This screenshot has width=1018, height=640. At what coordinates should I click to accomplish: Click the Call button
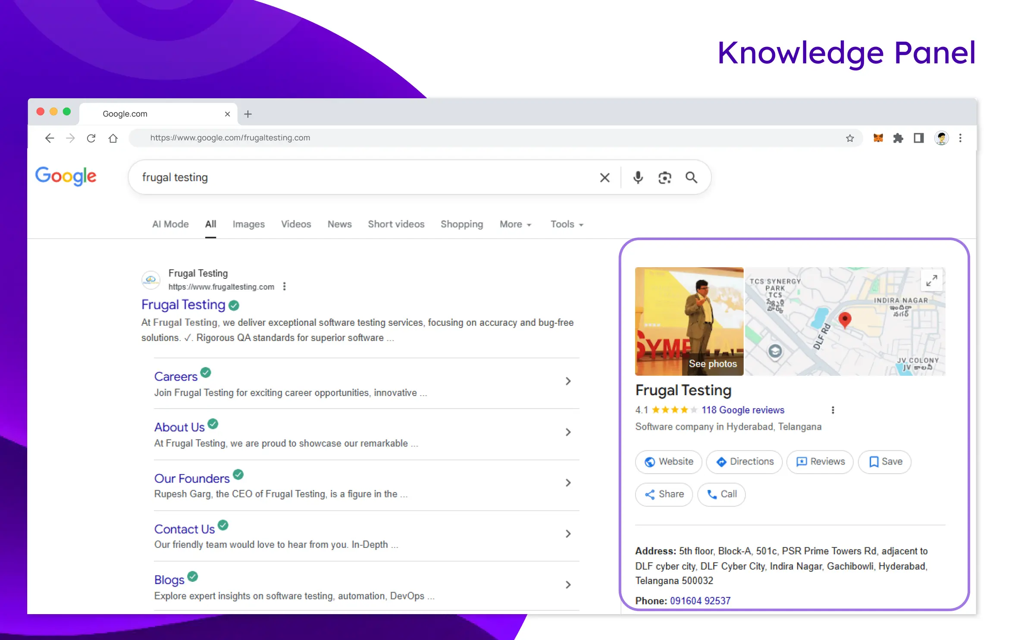(721, 494)
